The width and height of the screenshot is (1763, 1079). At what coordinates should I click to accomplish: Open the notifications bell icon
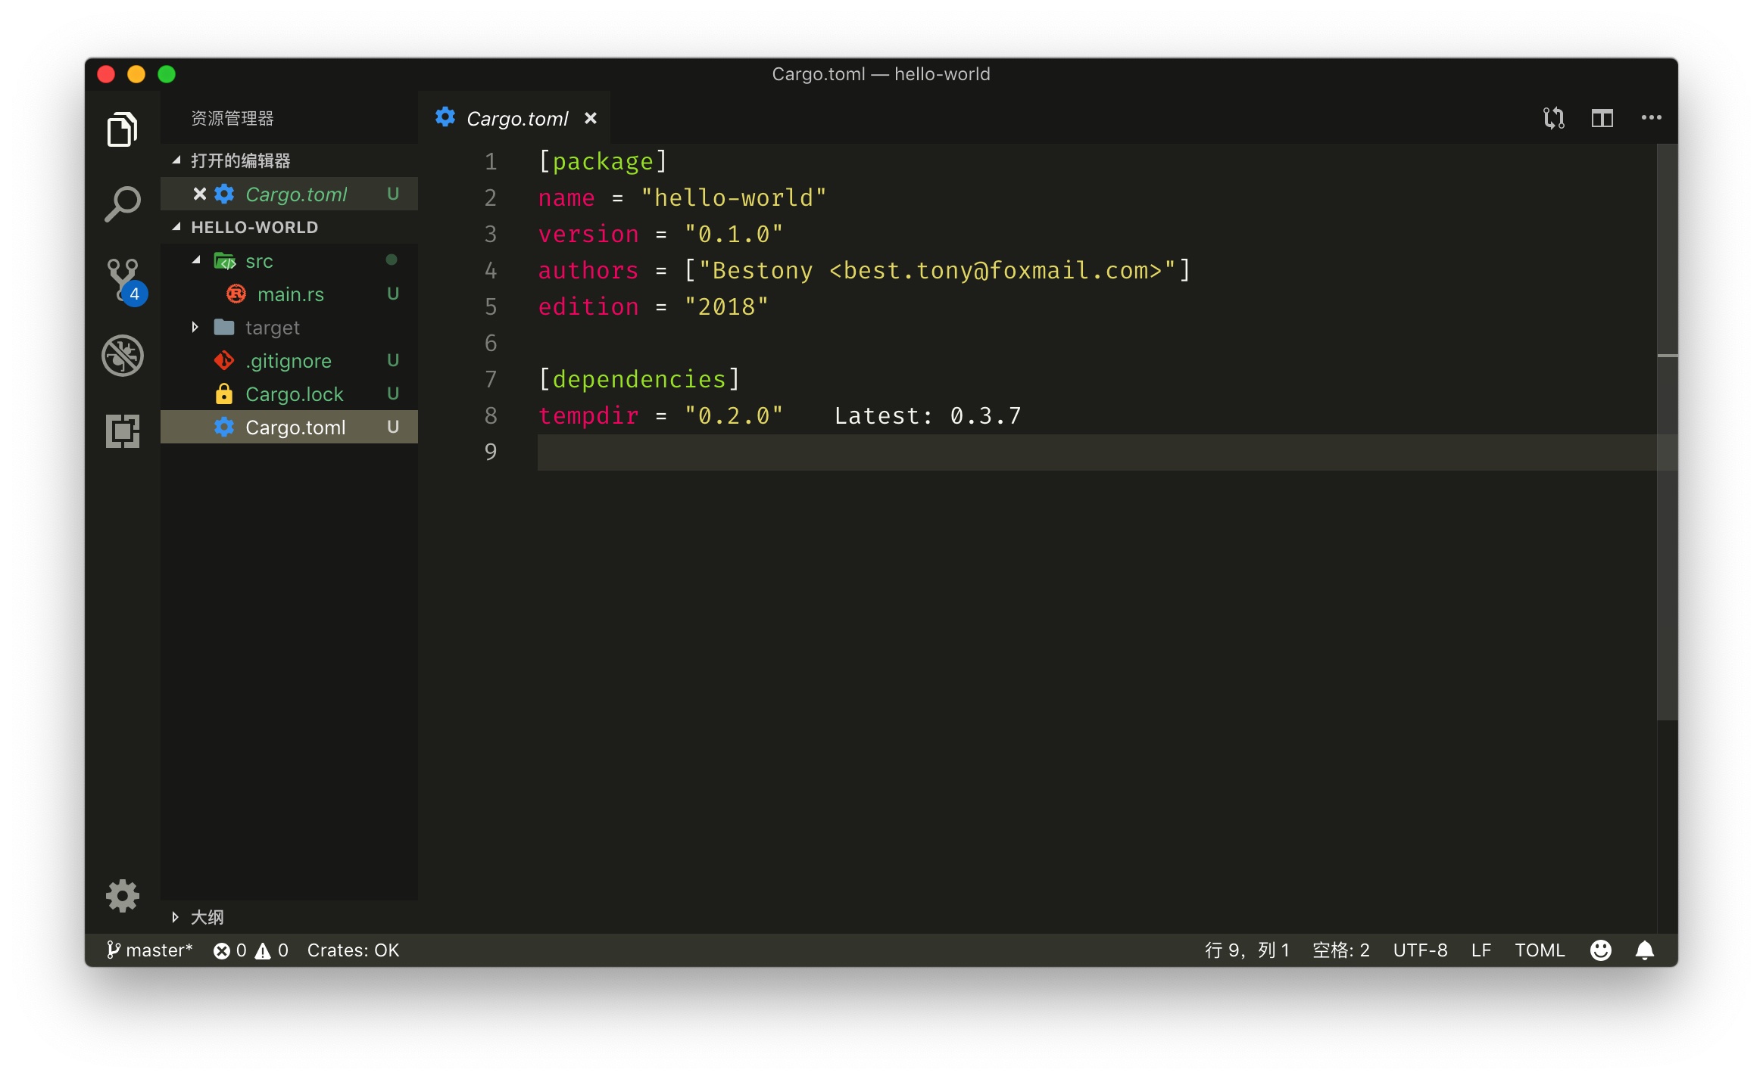pyautogui.click(x=1645, y=950)
